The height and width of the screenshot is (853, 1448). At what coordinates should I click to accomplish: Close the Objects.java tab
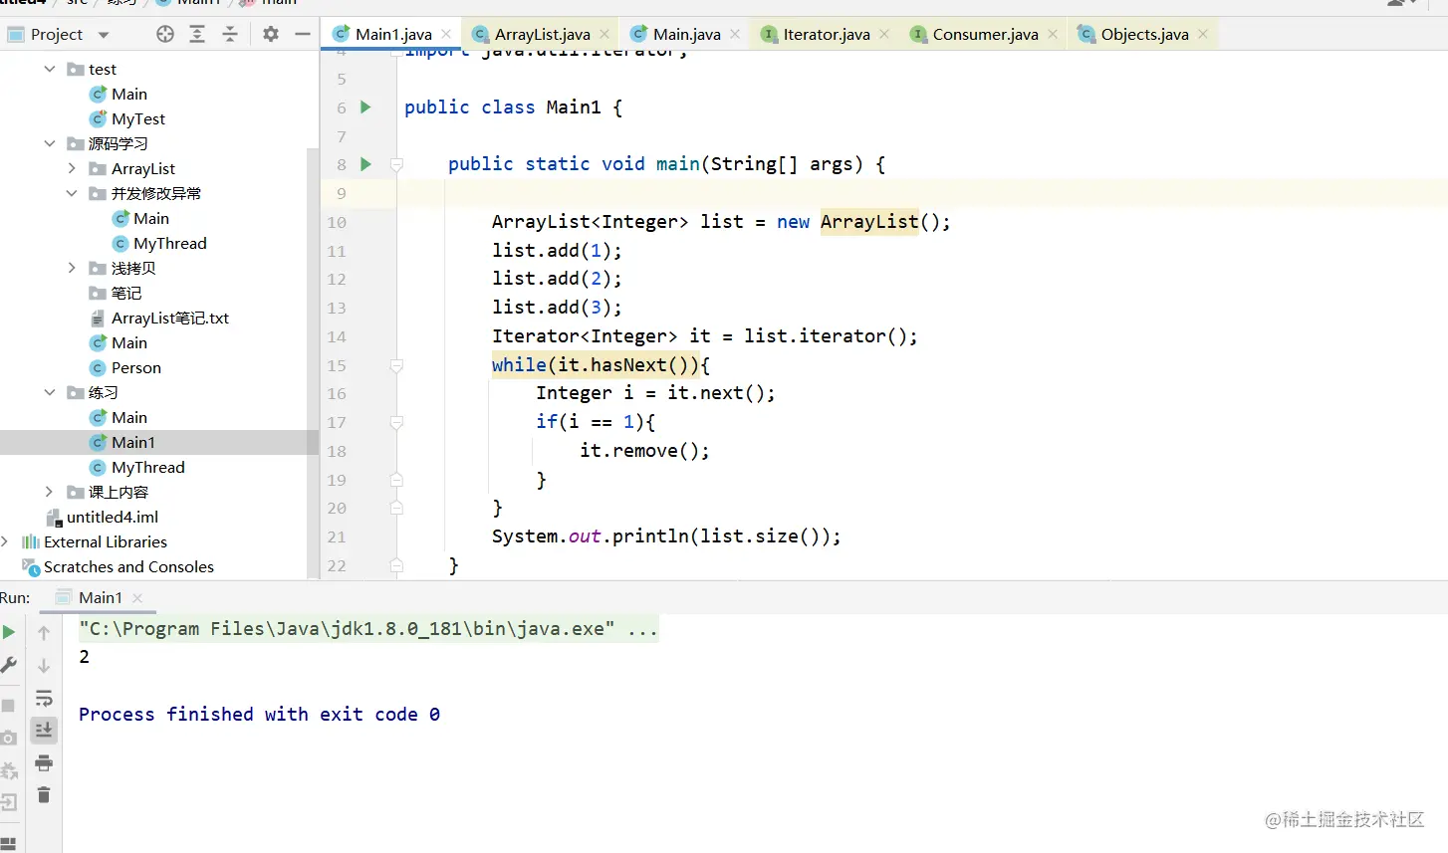pyautogui.click(x=1203, y=34)
